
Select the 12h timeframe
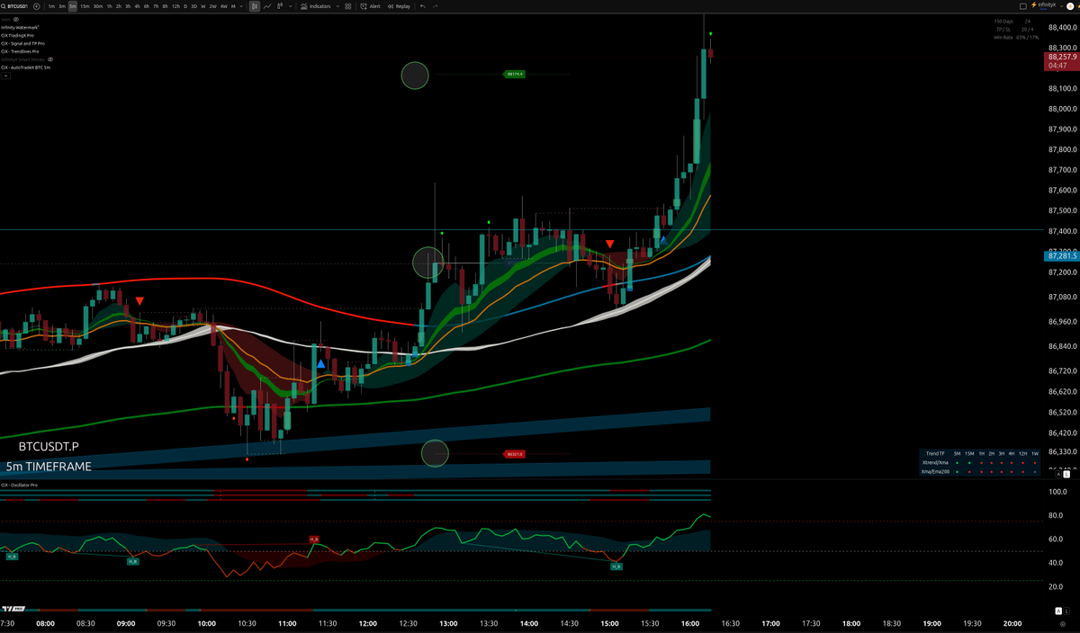pos(175,6)
